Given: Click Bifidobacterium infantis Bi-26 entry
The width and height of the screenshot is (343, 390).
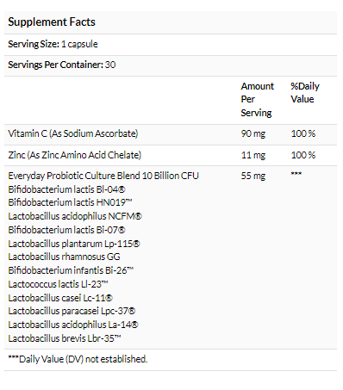Looking at the screenshot, I should pyautogui.click(x=71, y=270).
